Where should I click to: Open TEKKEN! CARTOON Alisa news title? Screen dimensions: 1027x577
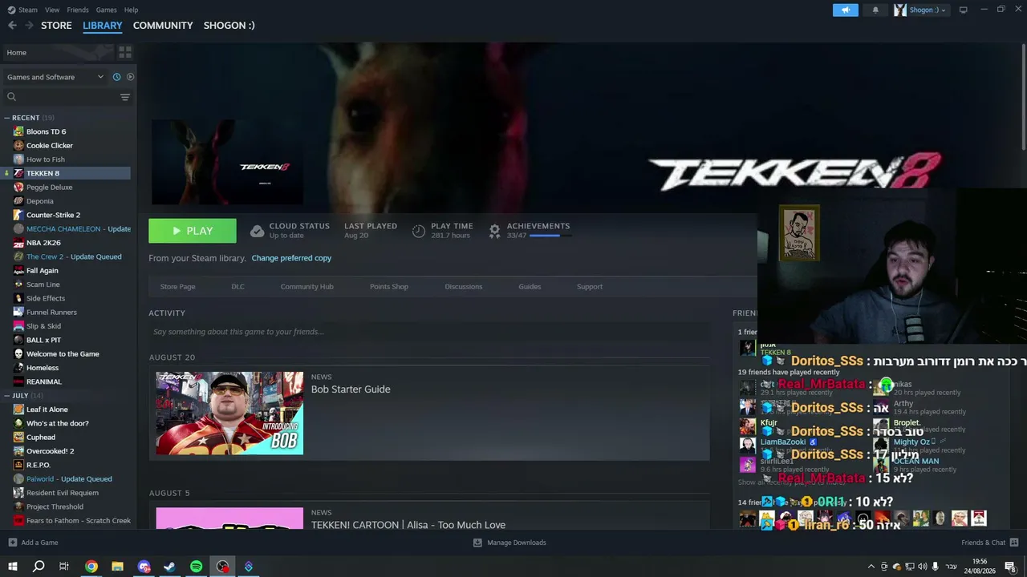click(x=408, y=525)
